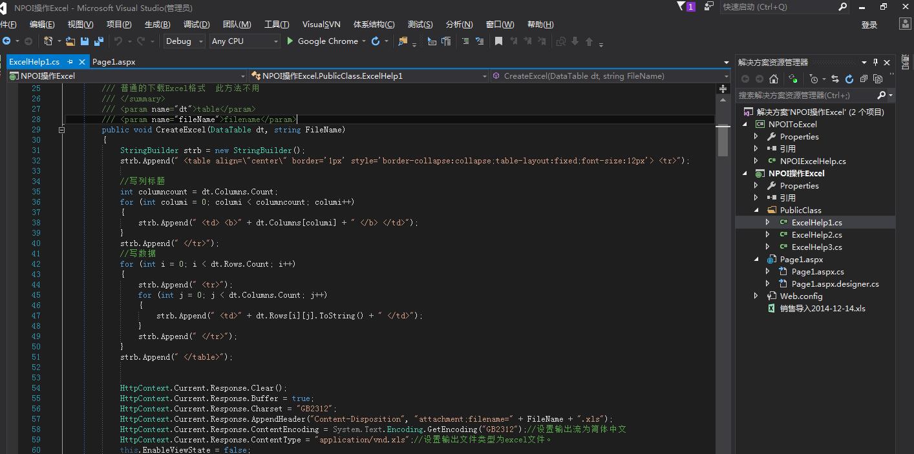Click the Show All Files icon

click(x=878, y=79)
